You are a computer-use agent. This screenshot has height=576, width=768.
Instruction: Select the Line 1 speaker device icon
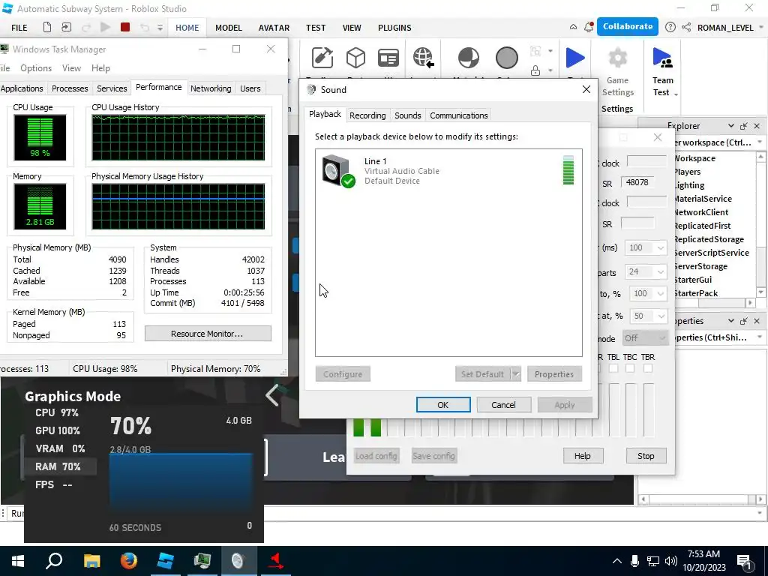pos(338,170)
